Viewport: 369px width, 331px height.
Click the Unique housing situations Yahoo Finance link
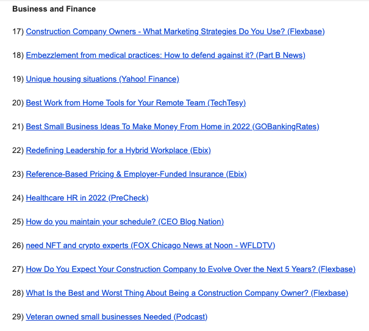pos(102,79)
